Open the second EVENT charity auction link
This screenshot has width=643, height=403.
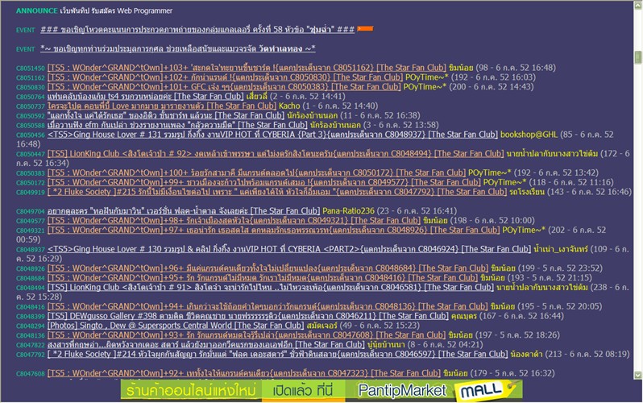click(177, 48)
